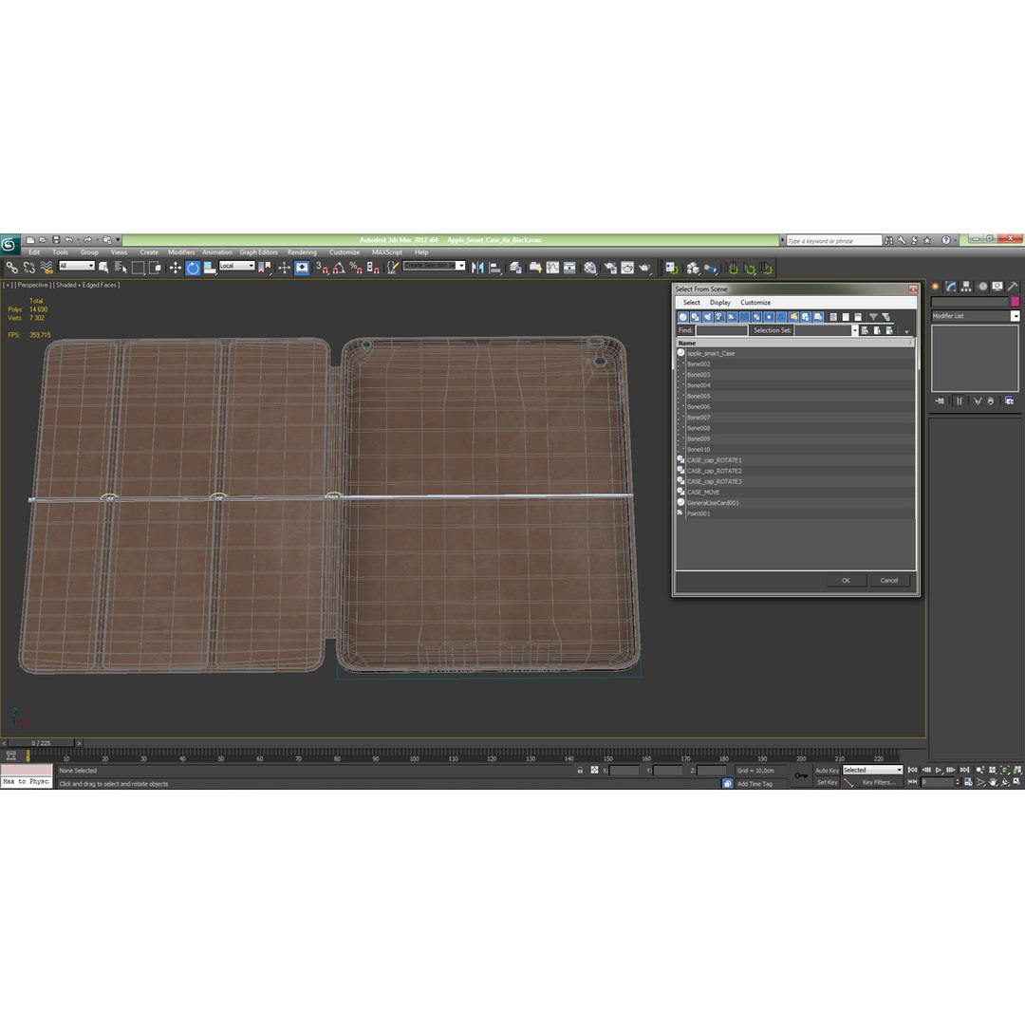Open the Layer Manager icon
The image size is (1025, 1025).
515,268
